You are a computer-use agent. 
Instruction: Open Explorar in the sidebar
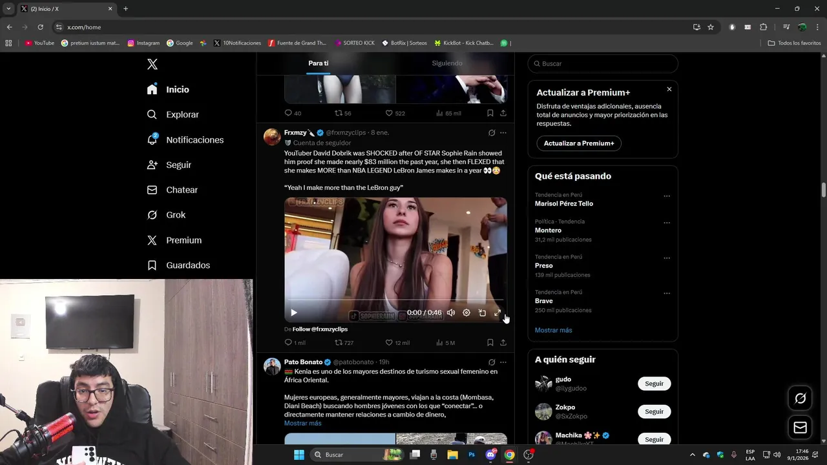point(173,114)
